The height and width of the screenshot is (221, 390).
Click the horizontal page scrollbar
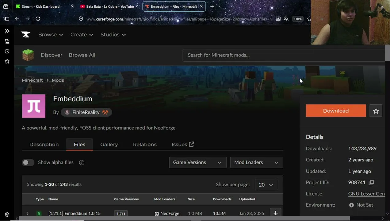[185, 219]
